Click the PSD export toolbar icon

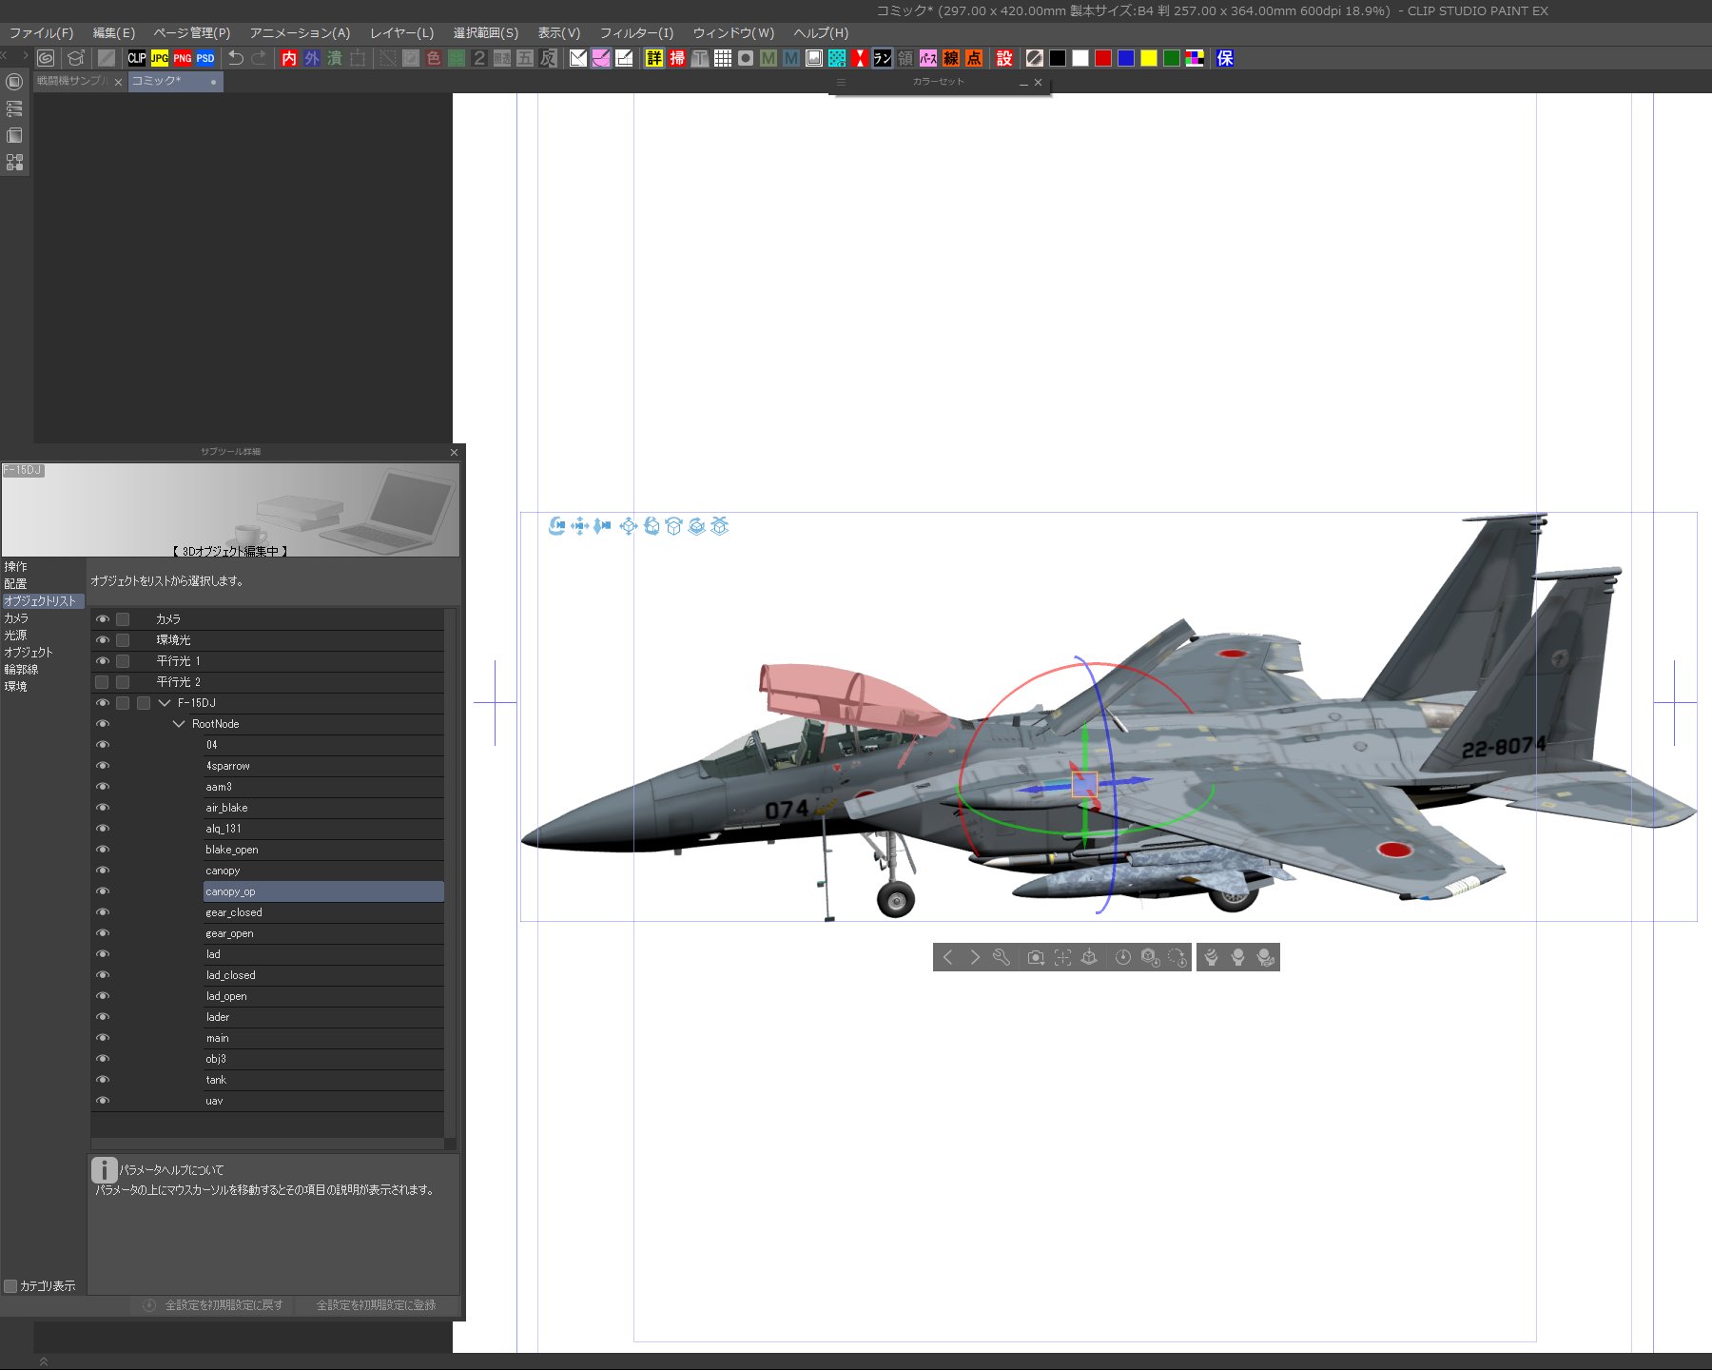[x=205, y=58]
